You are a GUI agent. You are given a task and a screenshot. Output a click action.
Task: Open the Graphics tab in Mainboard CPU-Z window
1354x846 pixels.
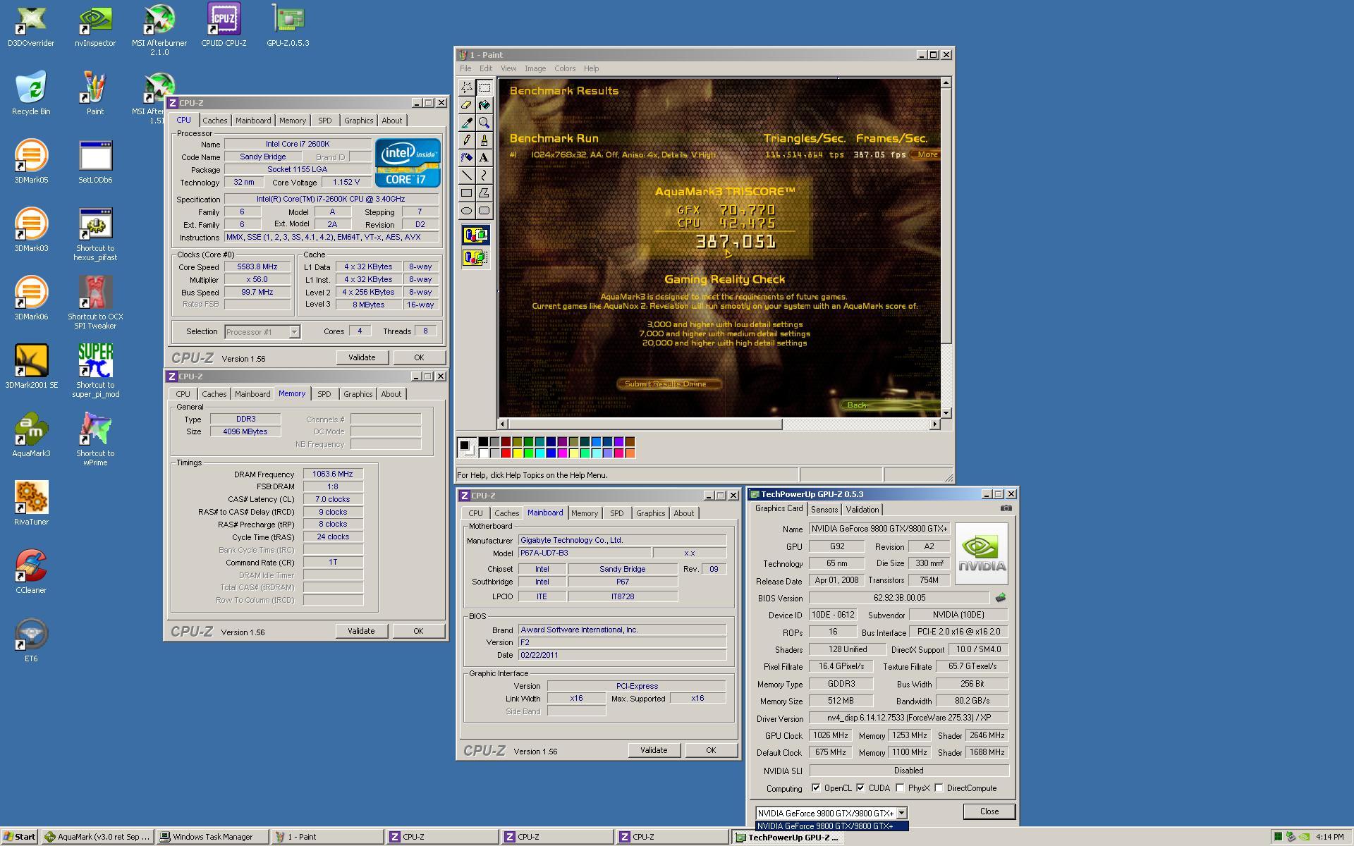(650, 513)
